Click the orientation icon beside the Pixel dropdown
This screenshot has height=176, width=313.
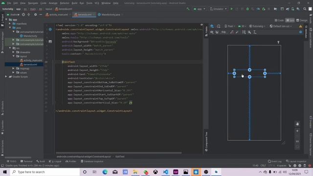point(219,26)
